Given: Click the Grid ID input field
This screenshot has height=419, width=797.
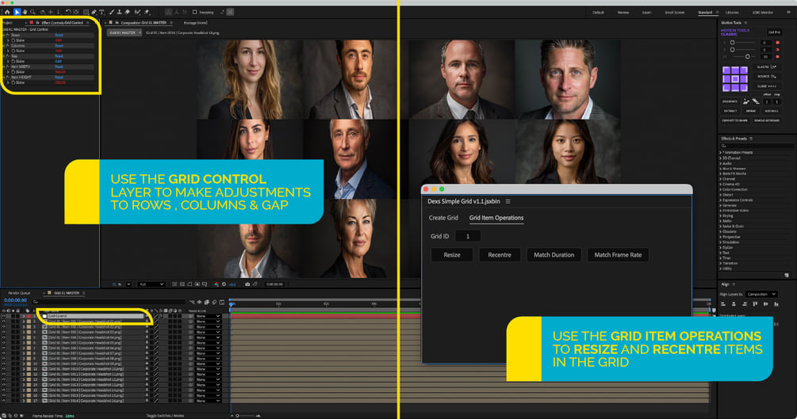Looking at the screenshot, I should point(468,236).
